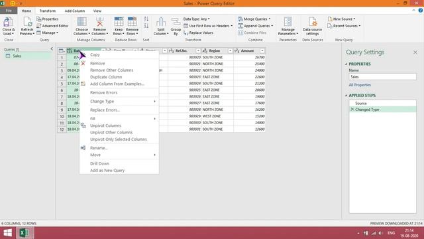Open query Properties in the ribbon

(x=47, y=19)
